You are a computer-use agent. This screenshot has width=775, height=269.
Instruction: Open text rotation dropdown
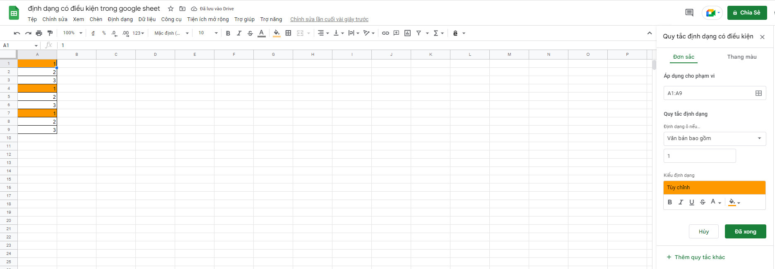(x=369, y=33)
